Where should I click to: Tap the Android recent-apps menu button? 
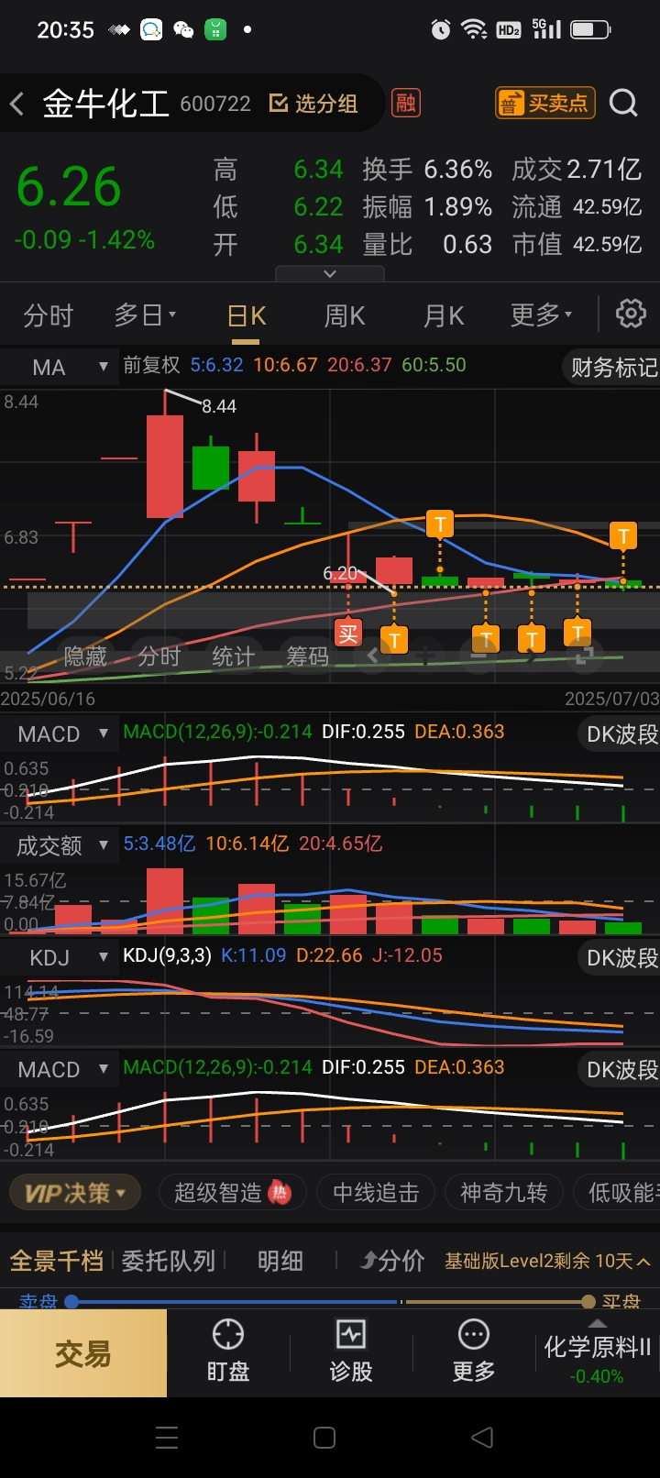pyautogui.click(x=167, y=1438)
